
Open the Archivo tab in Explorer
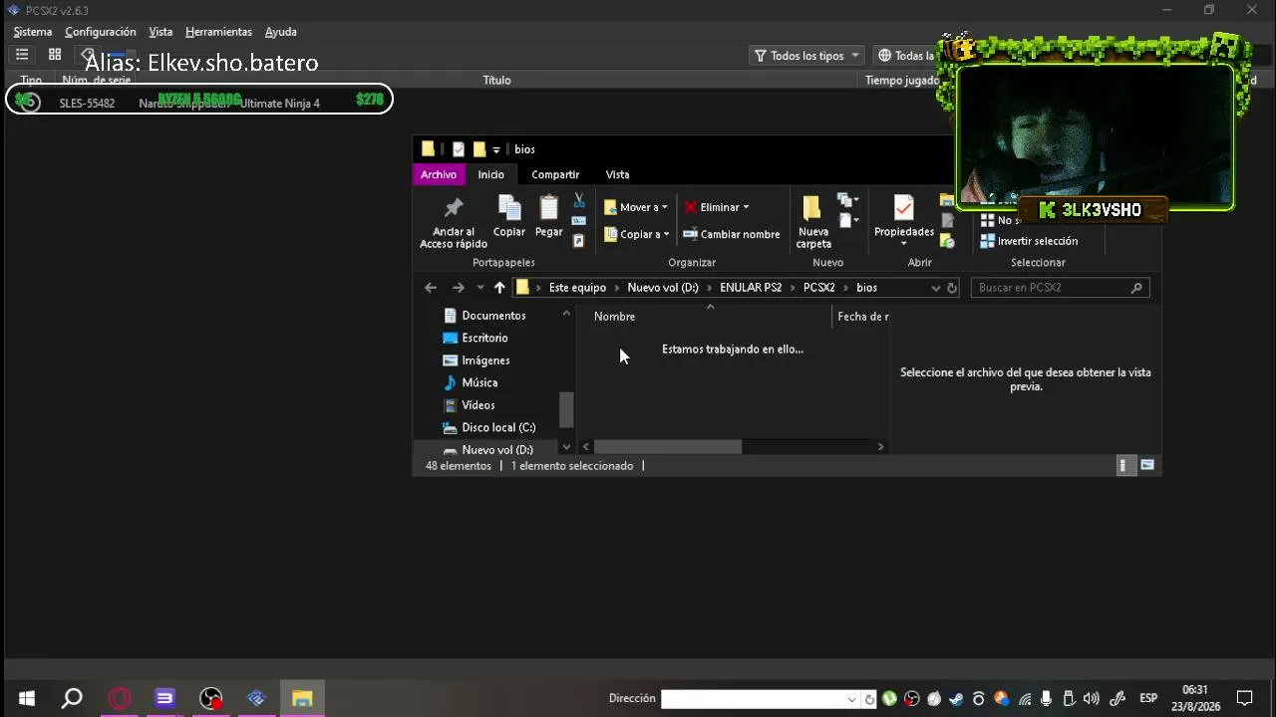[x=439, y=174]
